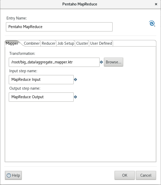
Task: Open the User Defined tab
Action: coord(101,43)
